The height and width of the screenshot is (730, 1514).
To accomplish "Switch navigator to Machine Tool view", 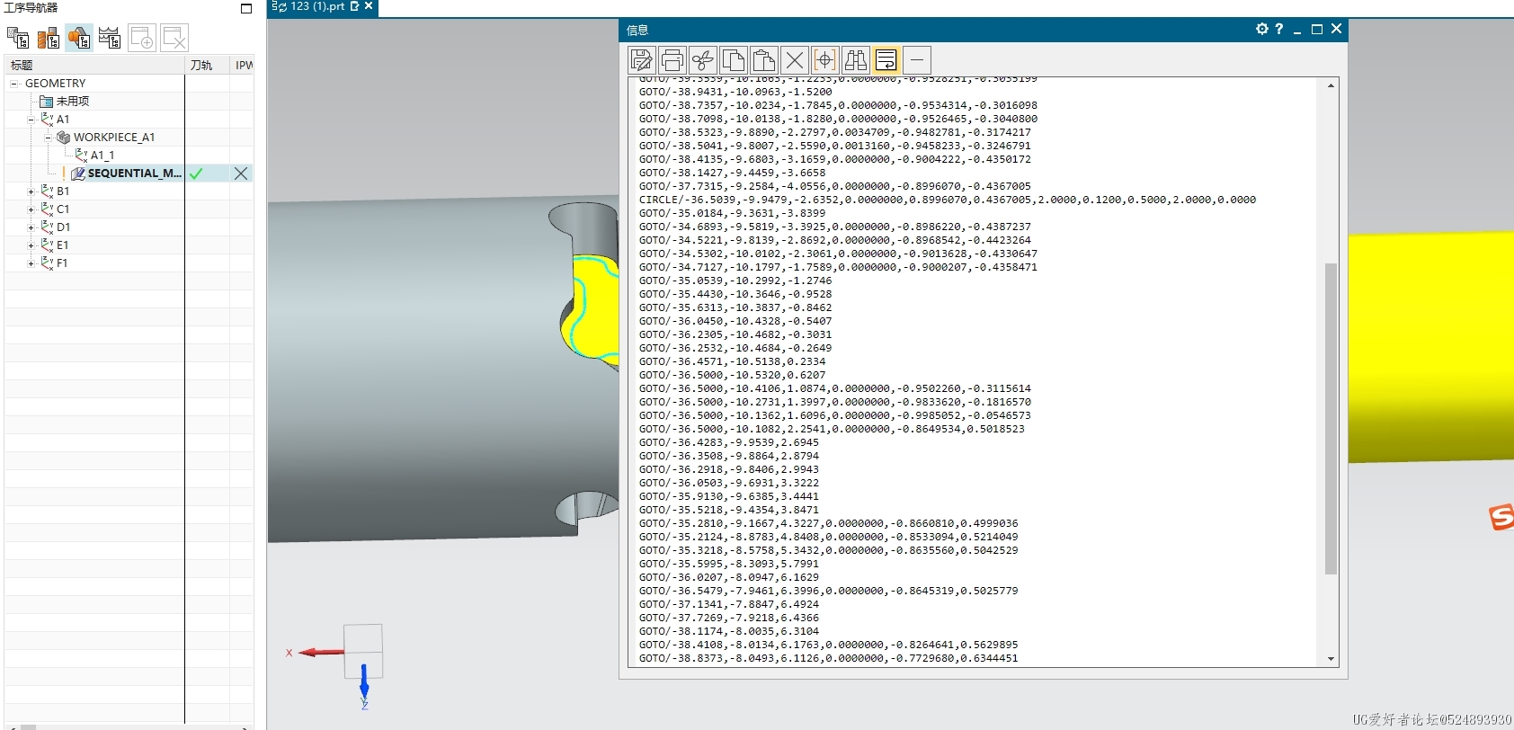I will (x=49, y=38).
